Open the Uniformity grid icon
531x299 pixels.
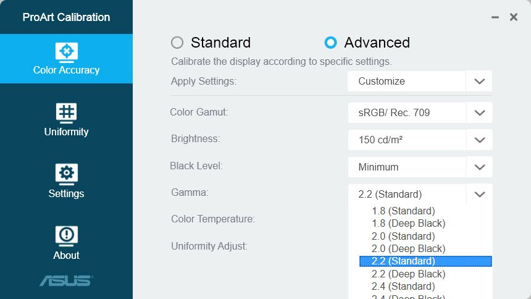(67, 113)
